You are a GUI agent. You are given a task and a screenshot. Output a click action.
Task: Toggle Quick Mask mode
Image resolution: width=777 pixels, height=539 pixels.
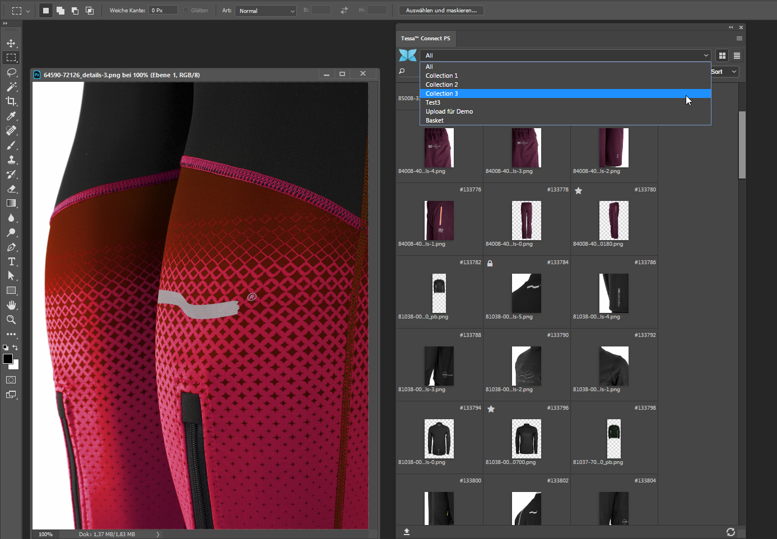[11, 380]
